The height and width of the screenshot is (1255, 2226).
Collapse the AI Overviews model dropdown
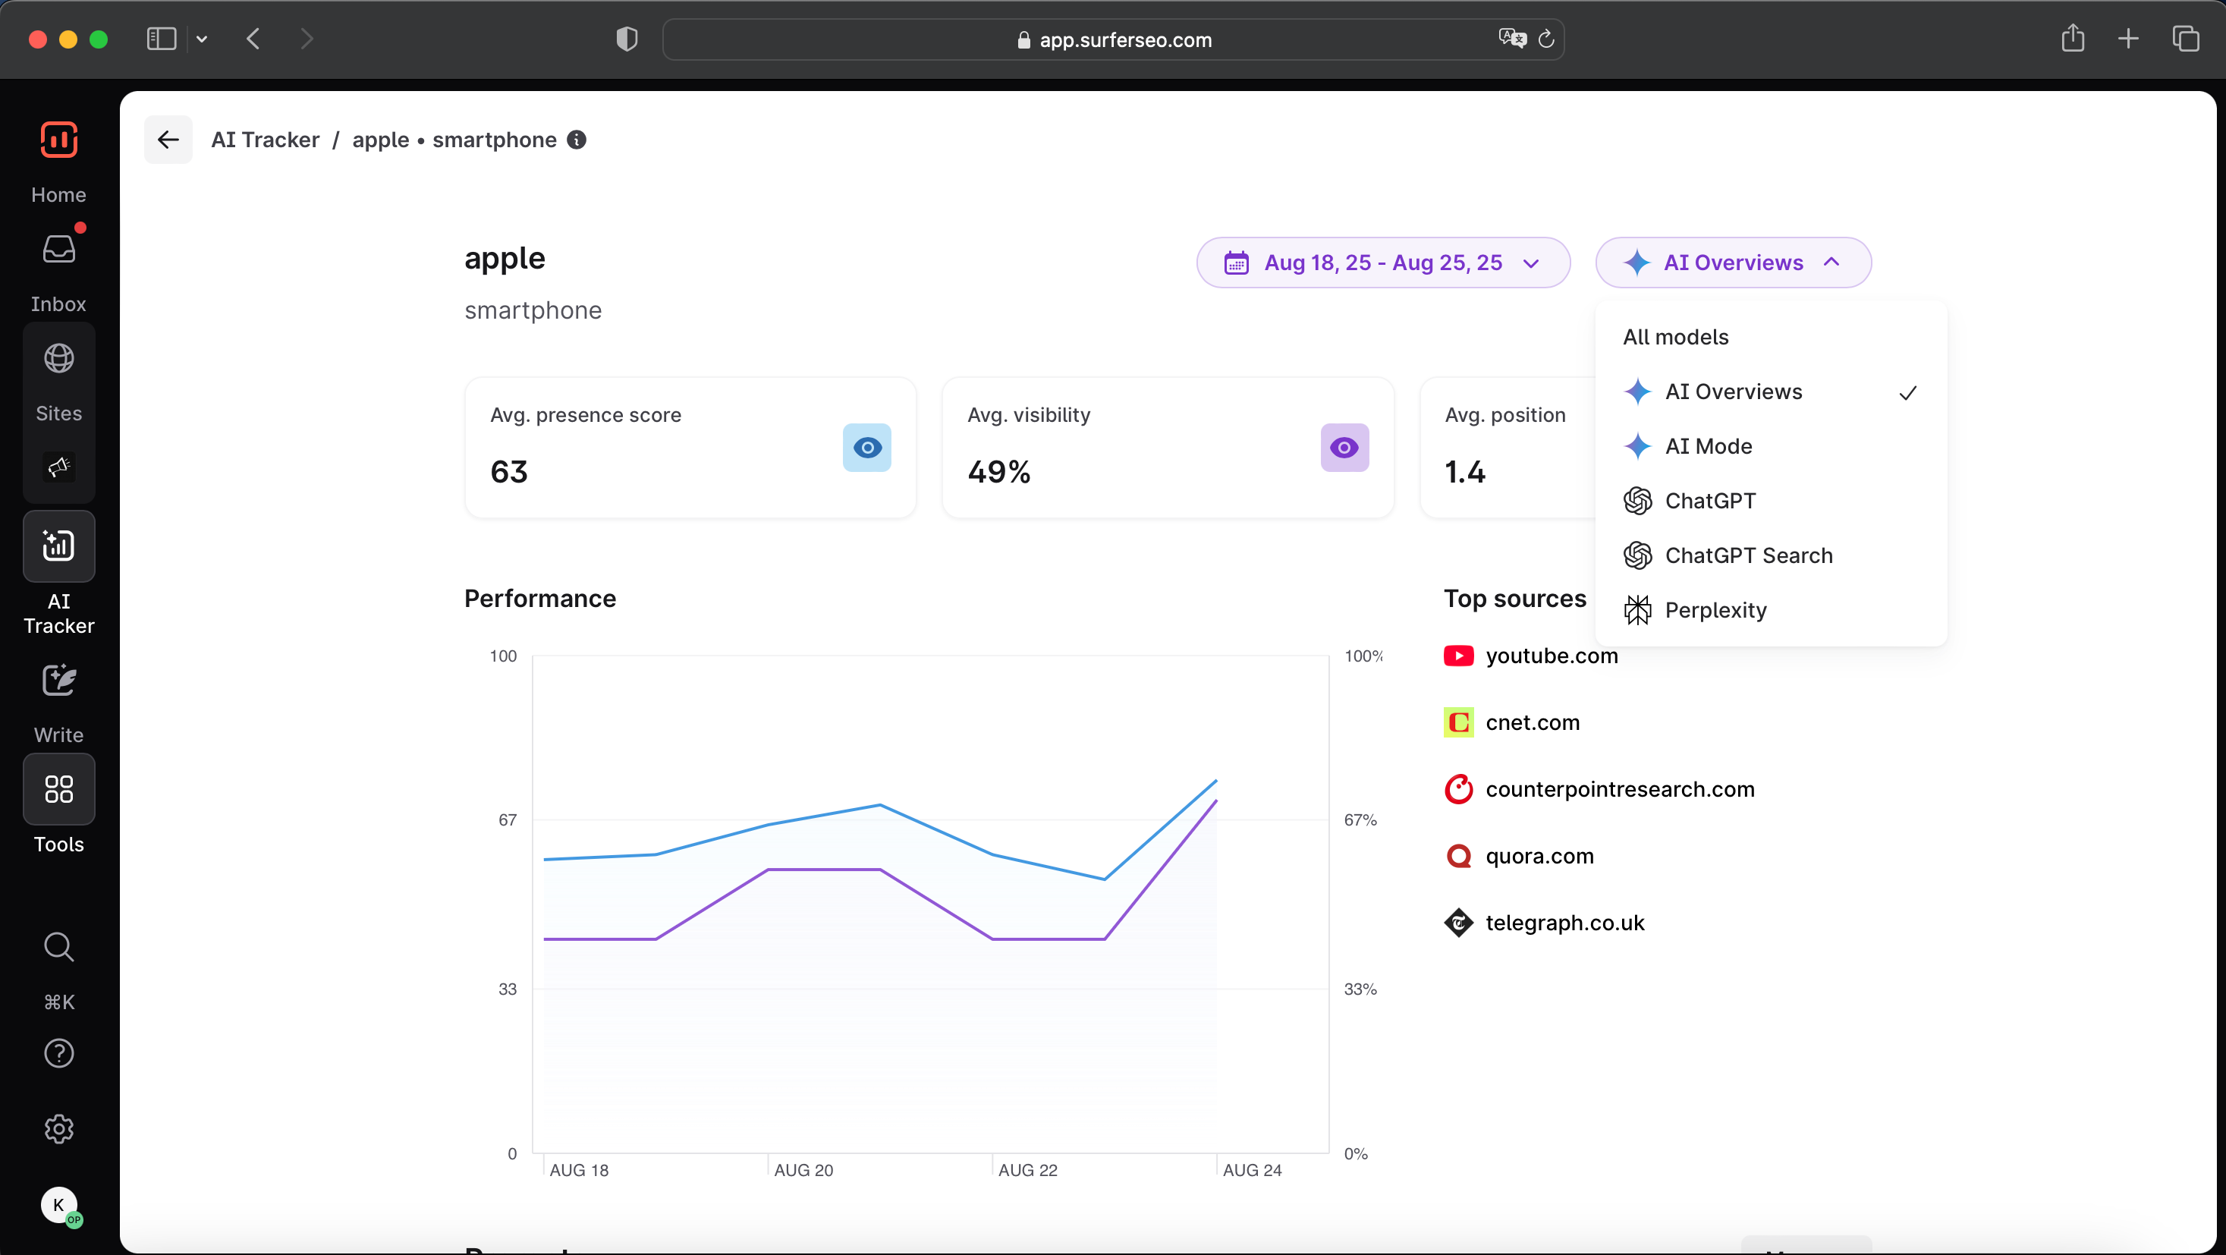tap(1734, 263)
